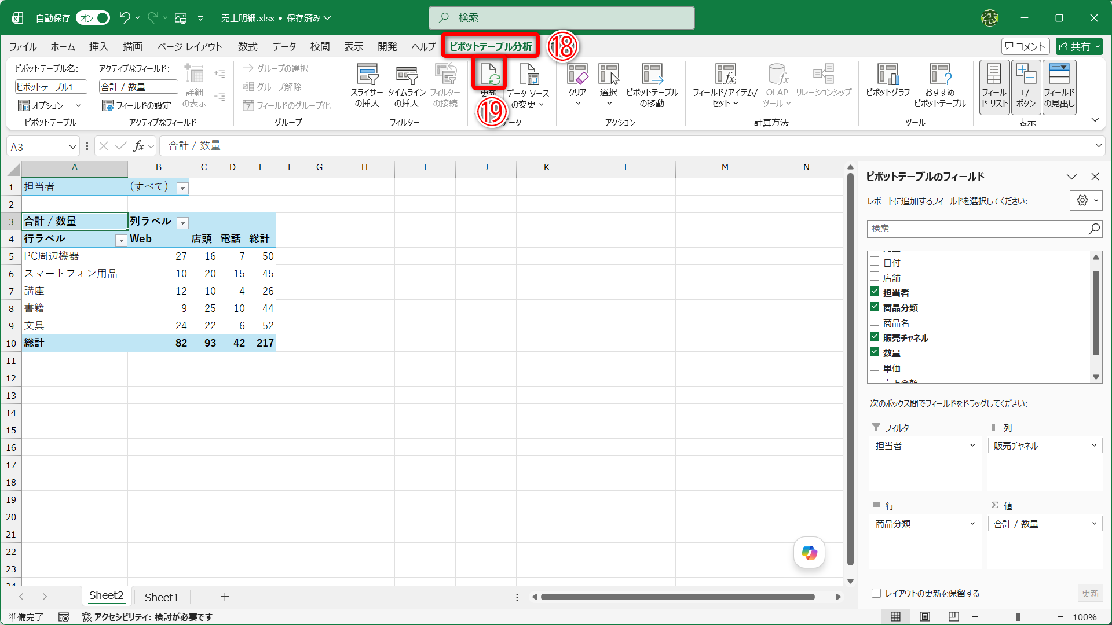Uncheck the 商品分類 field checkbox
This screenshot has height=625, width=1112.
point(875,307)
